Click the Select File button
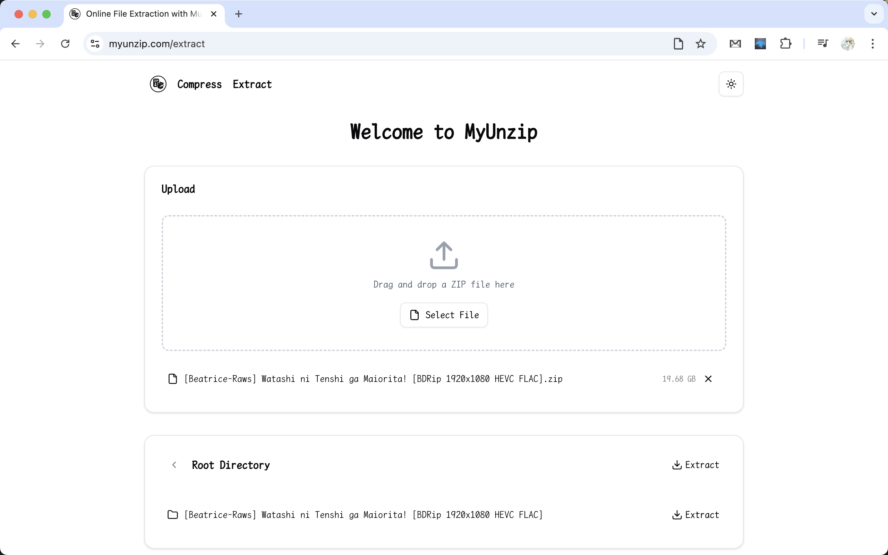Screen dimensions: 888x555 444,315
